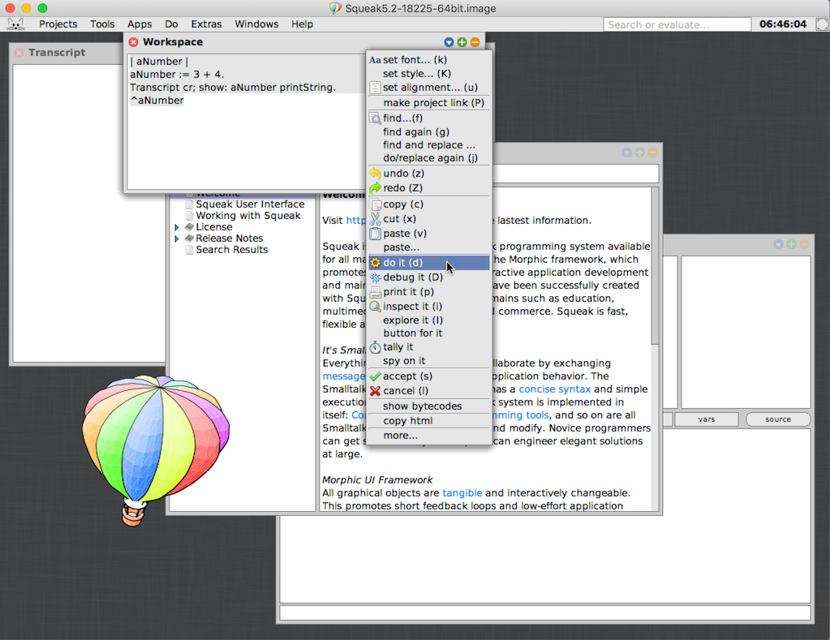Select 'Squeak User Interface' help topic
Viewport: 830px width, 640px height.
click(x=250, y=204)
